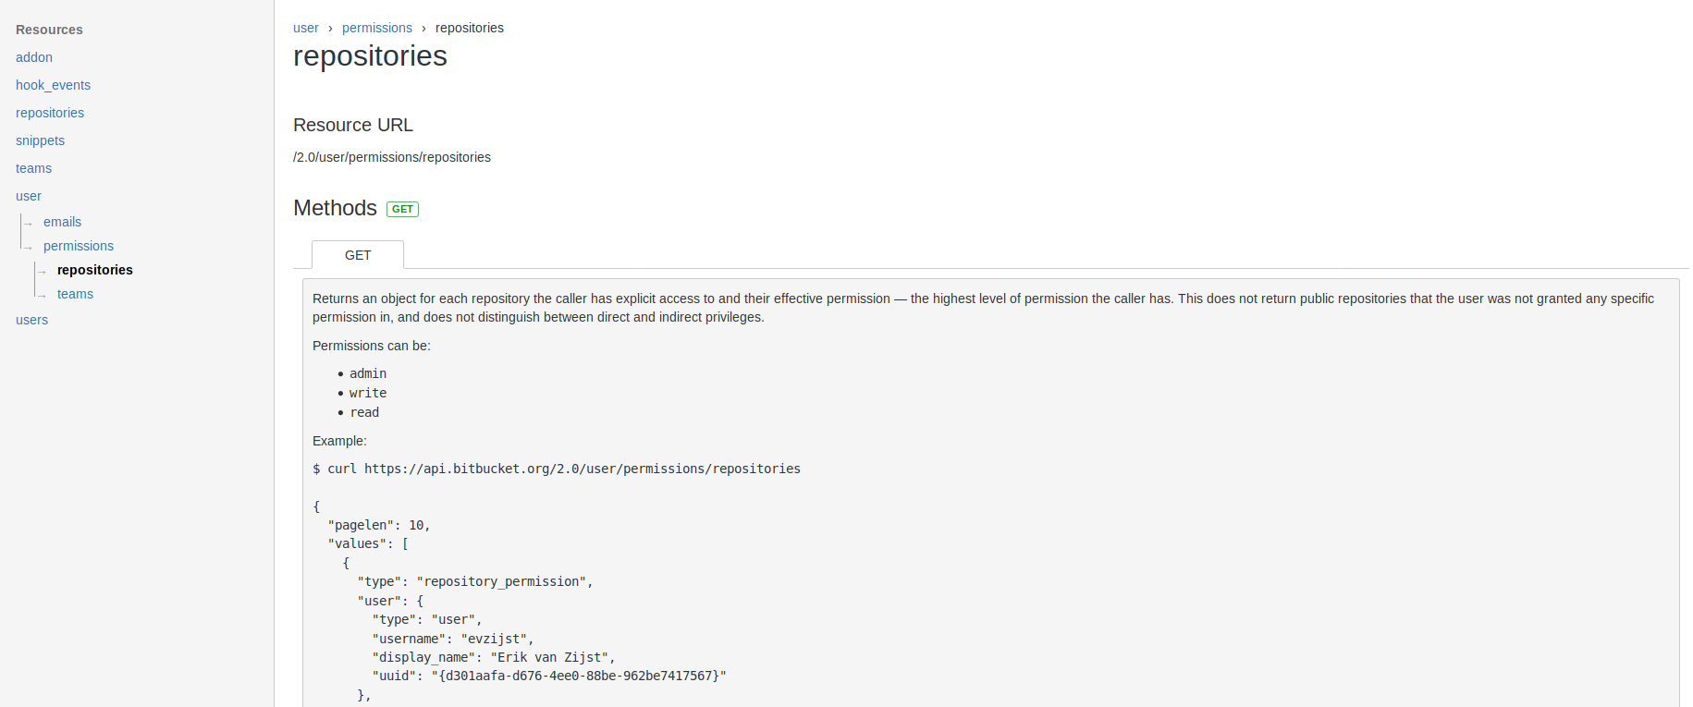Viewport: 1693px width, 707px height.
Task: Open permissions under the user tree
Action: [78, 246]
